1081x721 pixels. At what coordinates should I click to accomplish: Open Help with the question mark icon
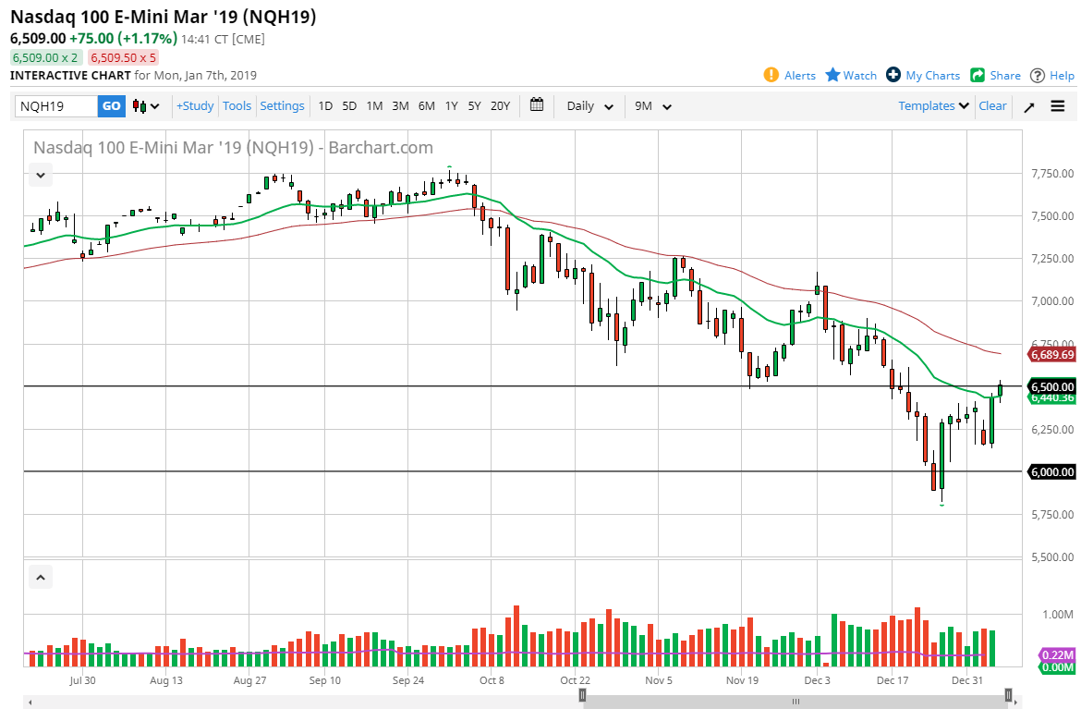[1038, 75]
